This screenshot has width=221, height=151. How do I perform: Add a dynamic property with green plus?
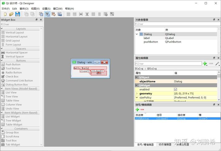[x=205, y=64]
